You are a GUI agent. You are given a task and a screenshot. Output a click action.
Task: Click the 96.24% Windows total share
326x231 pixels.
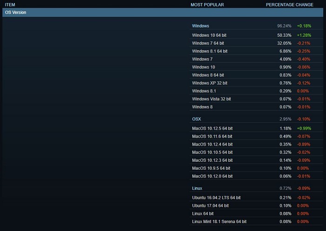[x=284, y=26]
